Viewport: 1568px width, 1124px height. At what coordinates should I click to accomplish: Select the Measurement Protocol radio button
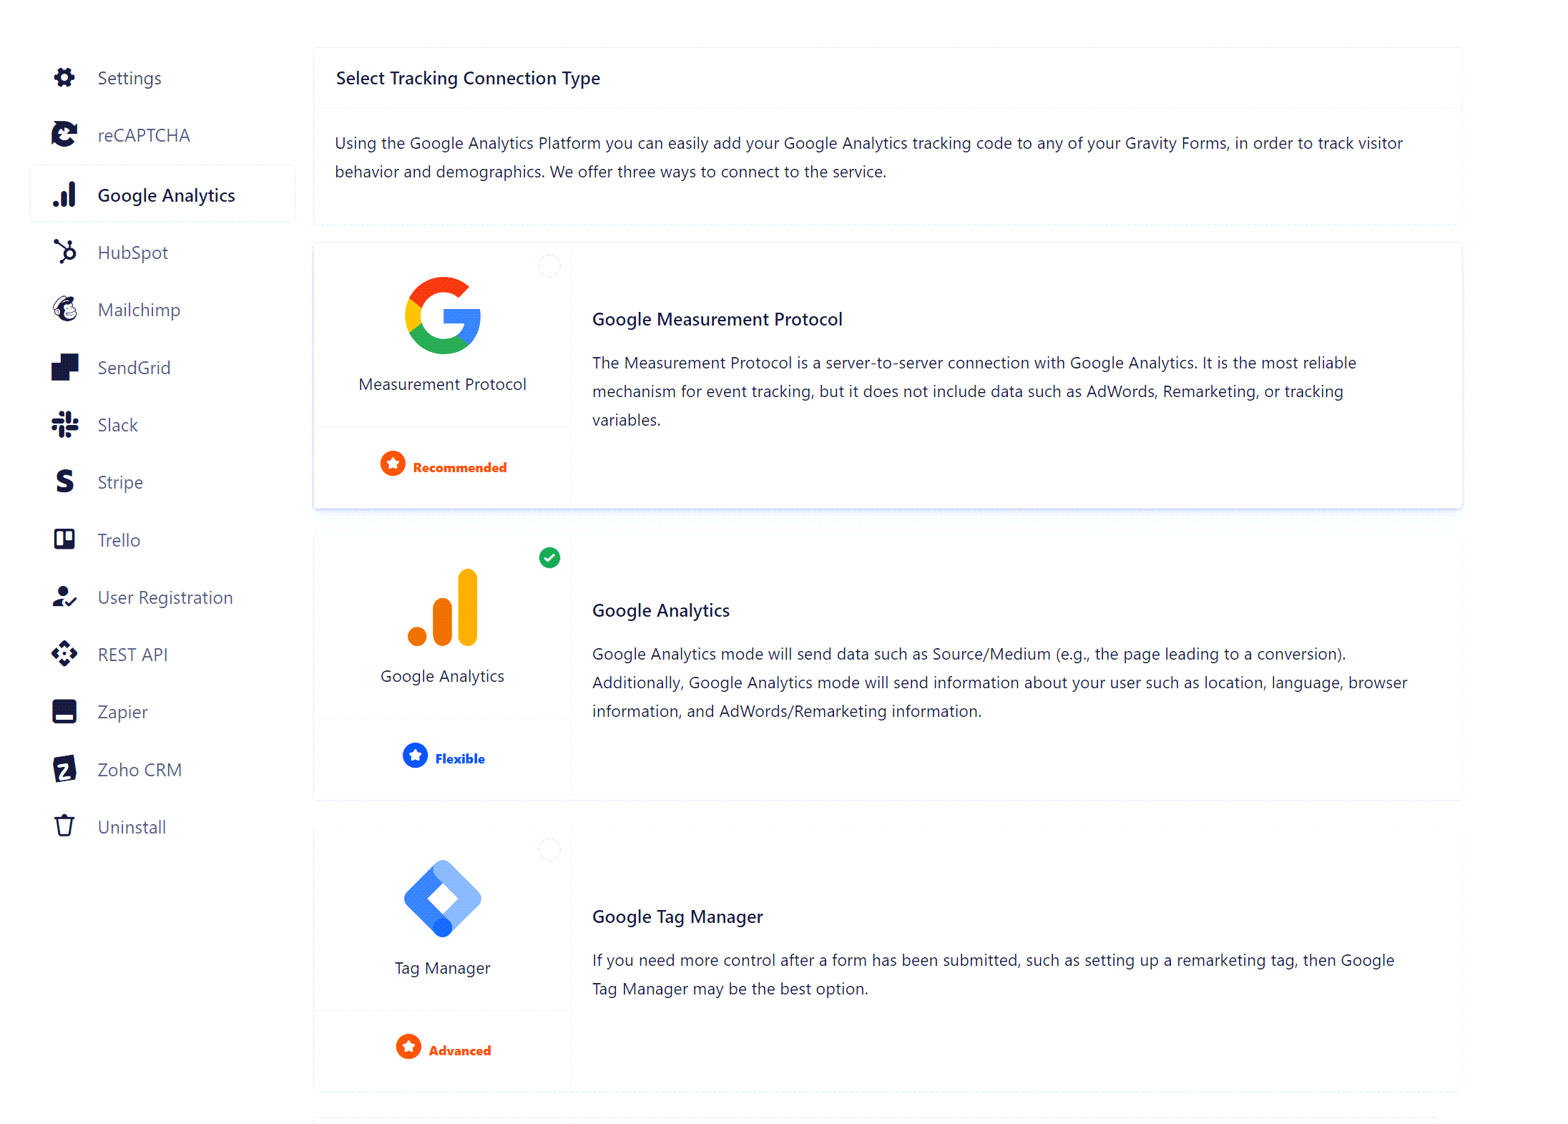[x=549, y=266]
